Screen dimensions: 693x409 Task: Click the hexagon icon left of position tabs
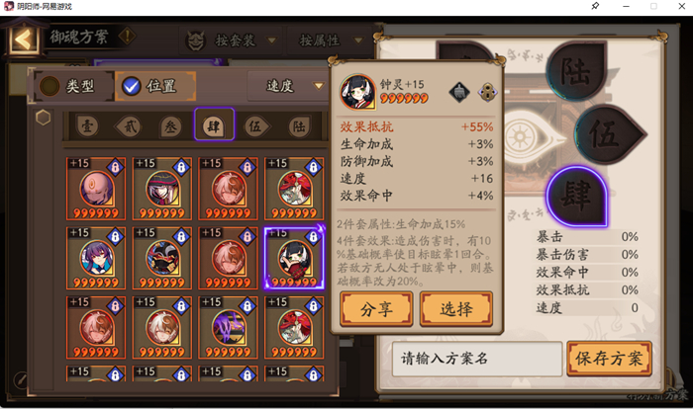click(43, 118)
